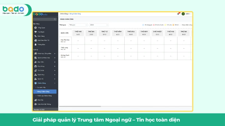This screenshot has width=225, height=126.
Task: Click THỨ SÁU 5/12 column header
Action: [131, 33]
